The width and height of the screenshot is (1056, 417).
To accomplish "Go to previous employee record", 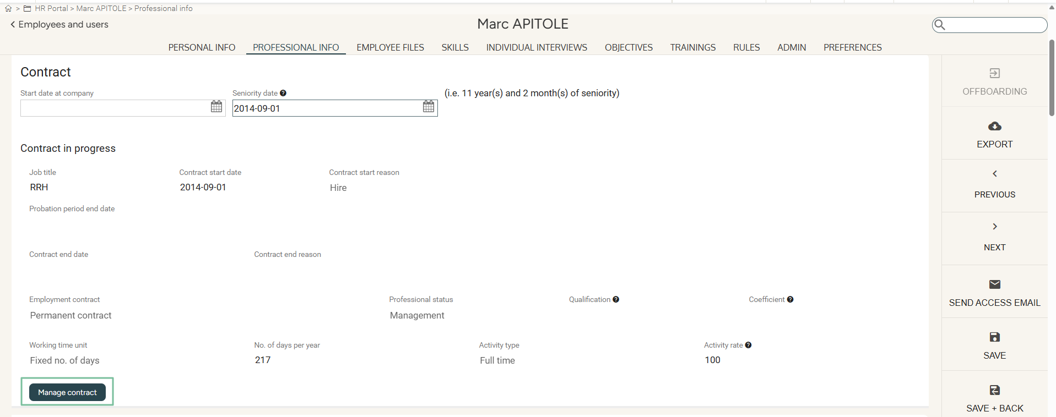I will (x=994, y=185).
